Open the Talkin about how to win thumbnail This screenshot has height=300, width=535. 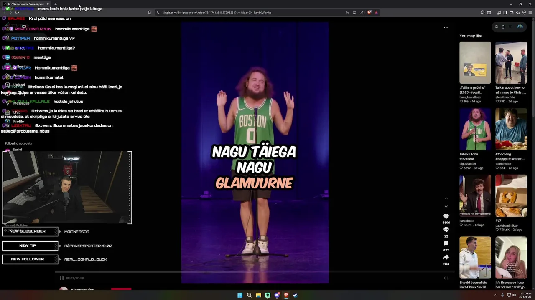pos(511,62)
